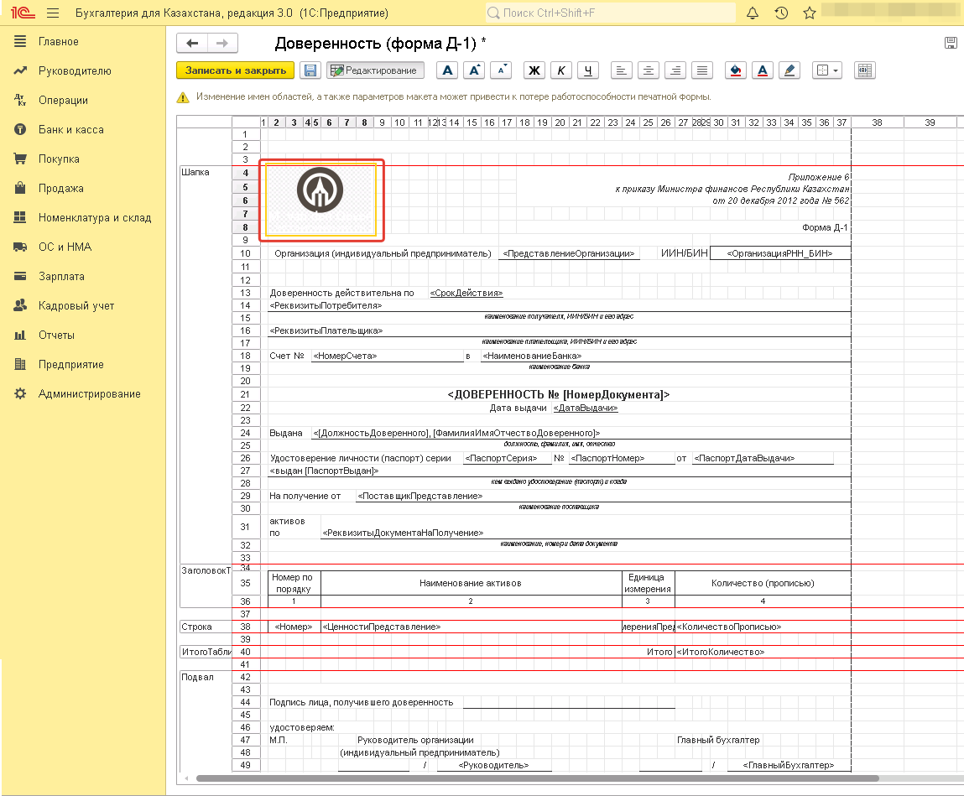Screen dimensions: 964x796
Task: Open ОС и НМА section
Action: 65,247
